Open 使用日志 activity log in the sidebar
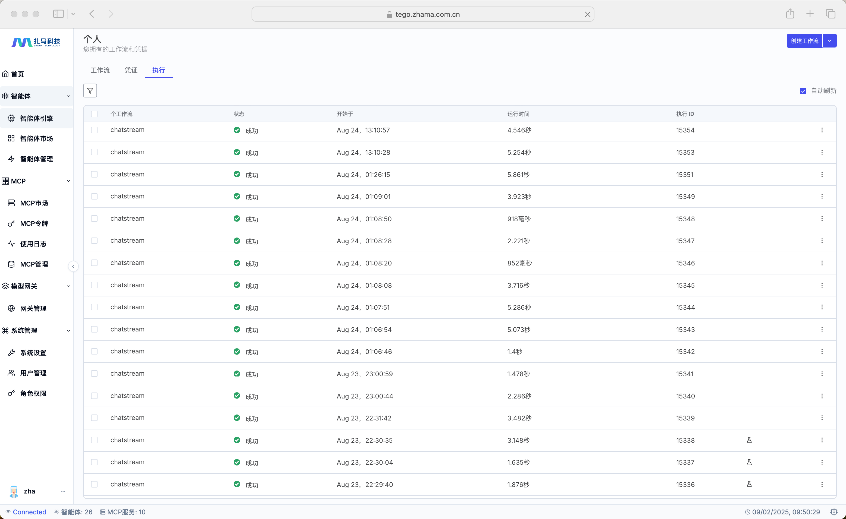Viewport: 846px width, 519px height. point(33,244)
